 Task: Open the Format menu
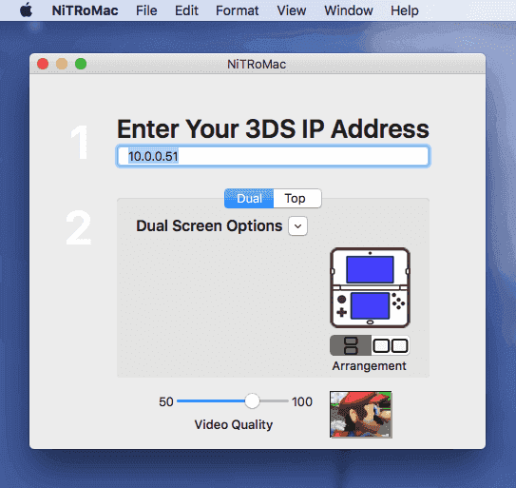(x=238, y=10)
